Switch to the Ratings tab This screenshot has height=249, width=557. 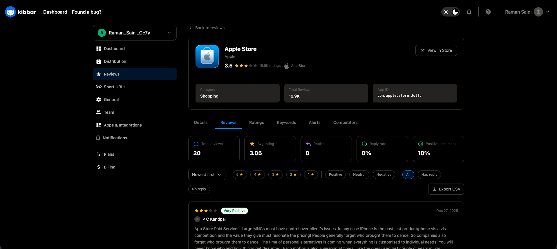tap(256, 122)
